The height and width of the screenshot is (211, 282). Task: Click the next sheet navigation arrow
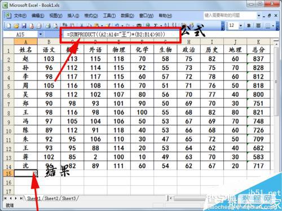tap(16, 198)
